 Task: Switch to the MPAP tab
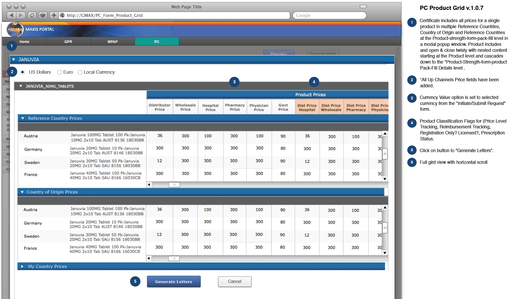113,42
